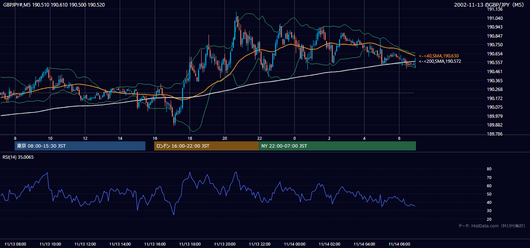
Task: Click hour label 22 under the price chart
Action: (x=260, y=138)
